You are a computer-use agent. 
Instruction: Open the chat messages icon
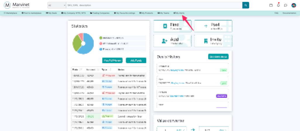285,5
